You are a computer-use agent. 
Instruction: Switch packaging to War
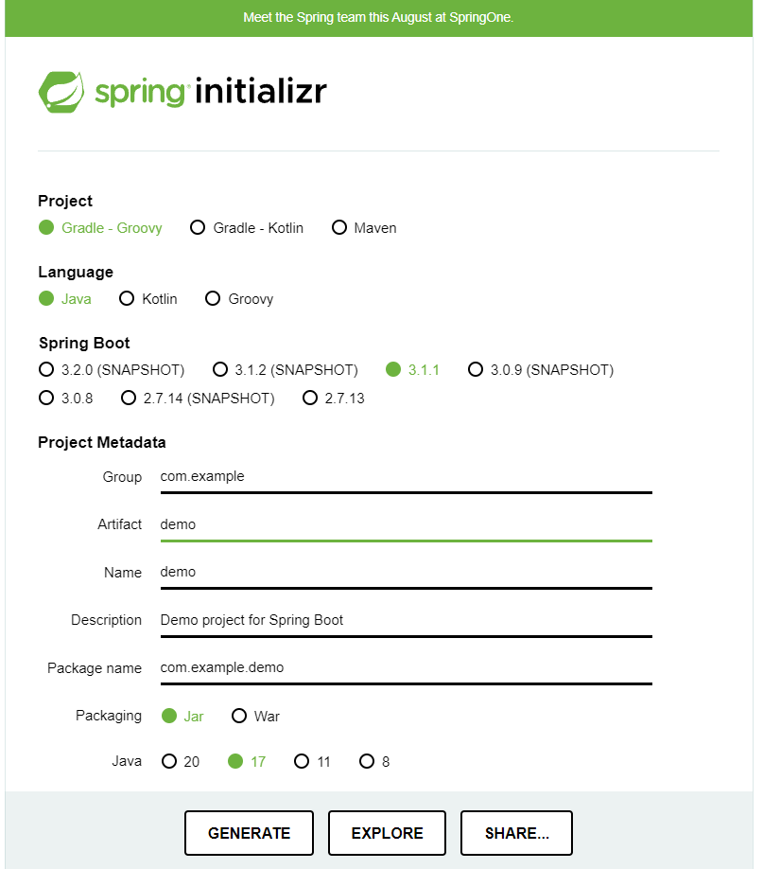point(255,716)
